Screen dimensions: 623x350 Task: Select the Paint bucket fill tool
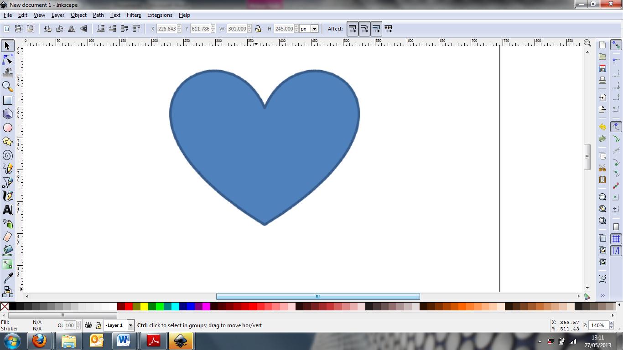tap(7, 251)
